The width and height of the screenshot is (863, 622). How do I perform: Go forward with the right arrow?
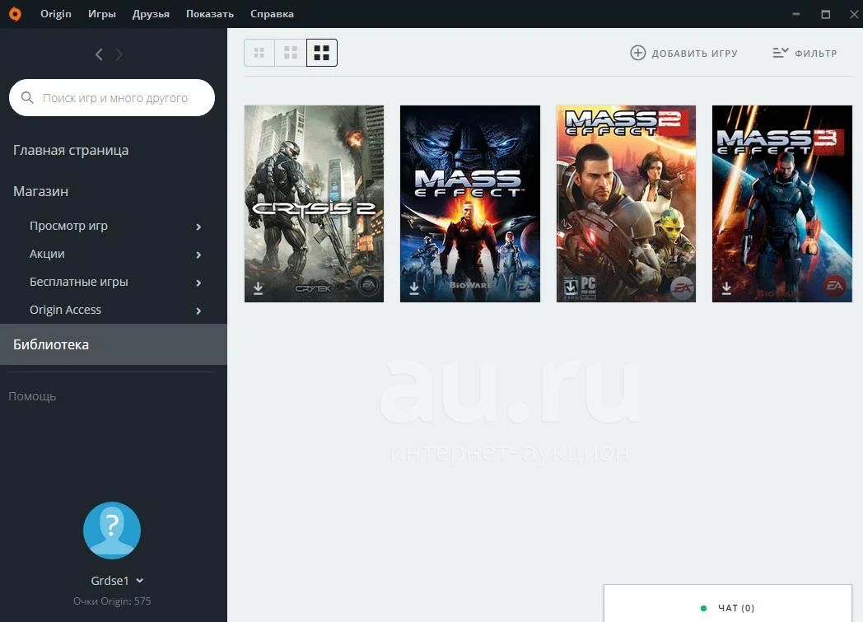coord(119,54)
